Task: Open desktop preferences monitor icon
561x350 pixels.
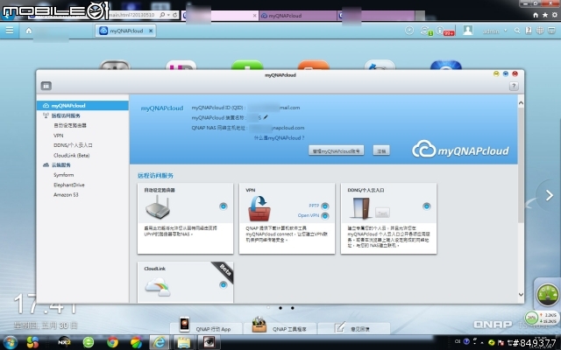Action: [x=551, y=31]
